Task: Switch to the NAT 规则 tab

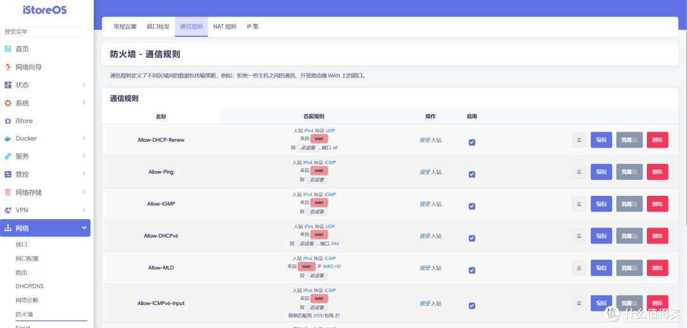Action: [x=225, y=27]
